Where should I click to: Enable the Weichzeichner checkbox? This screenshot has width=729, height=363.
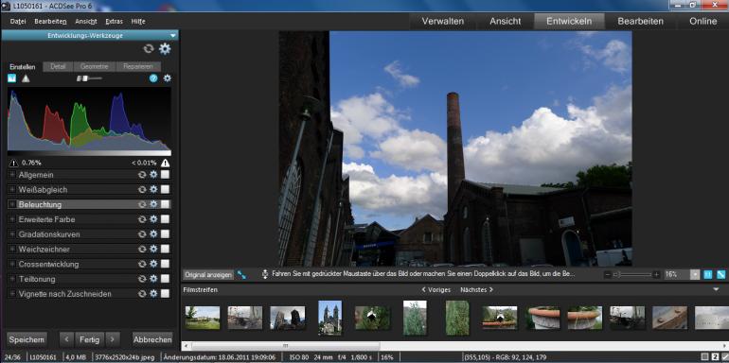(165, 250)
